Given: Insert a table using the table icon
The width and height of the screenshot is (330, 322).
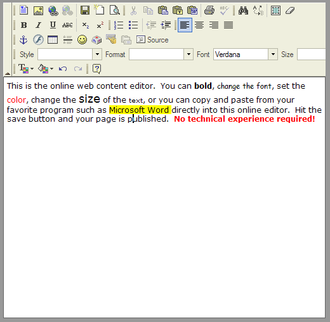Looking at the screenshot, I should tap(53, 40).
